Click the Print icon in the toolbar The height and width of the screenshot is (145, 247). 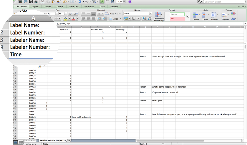pos(36,2)
